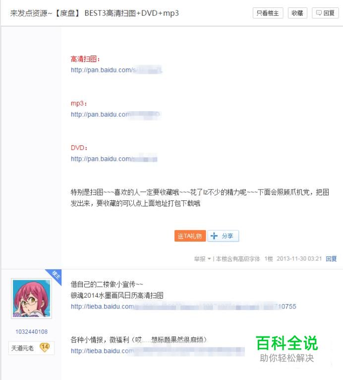
Task: Click the orange 送TA礼物 button
Action: 190,236
